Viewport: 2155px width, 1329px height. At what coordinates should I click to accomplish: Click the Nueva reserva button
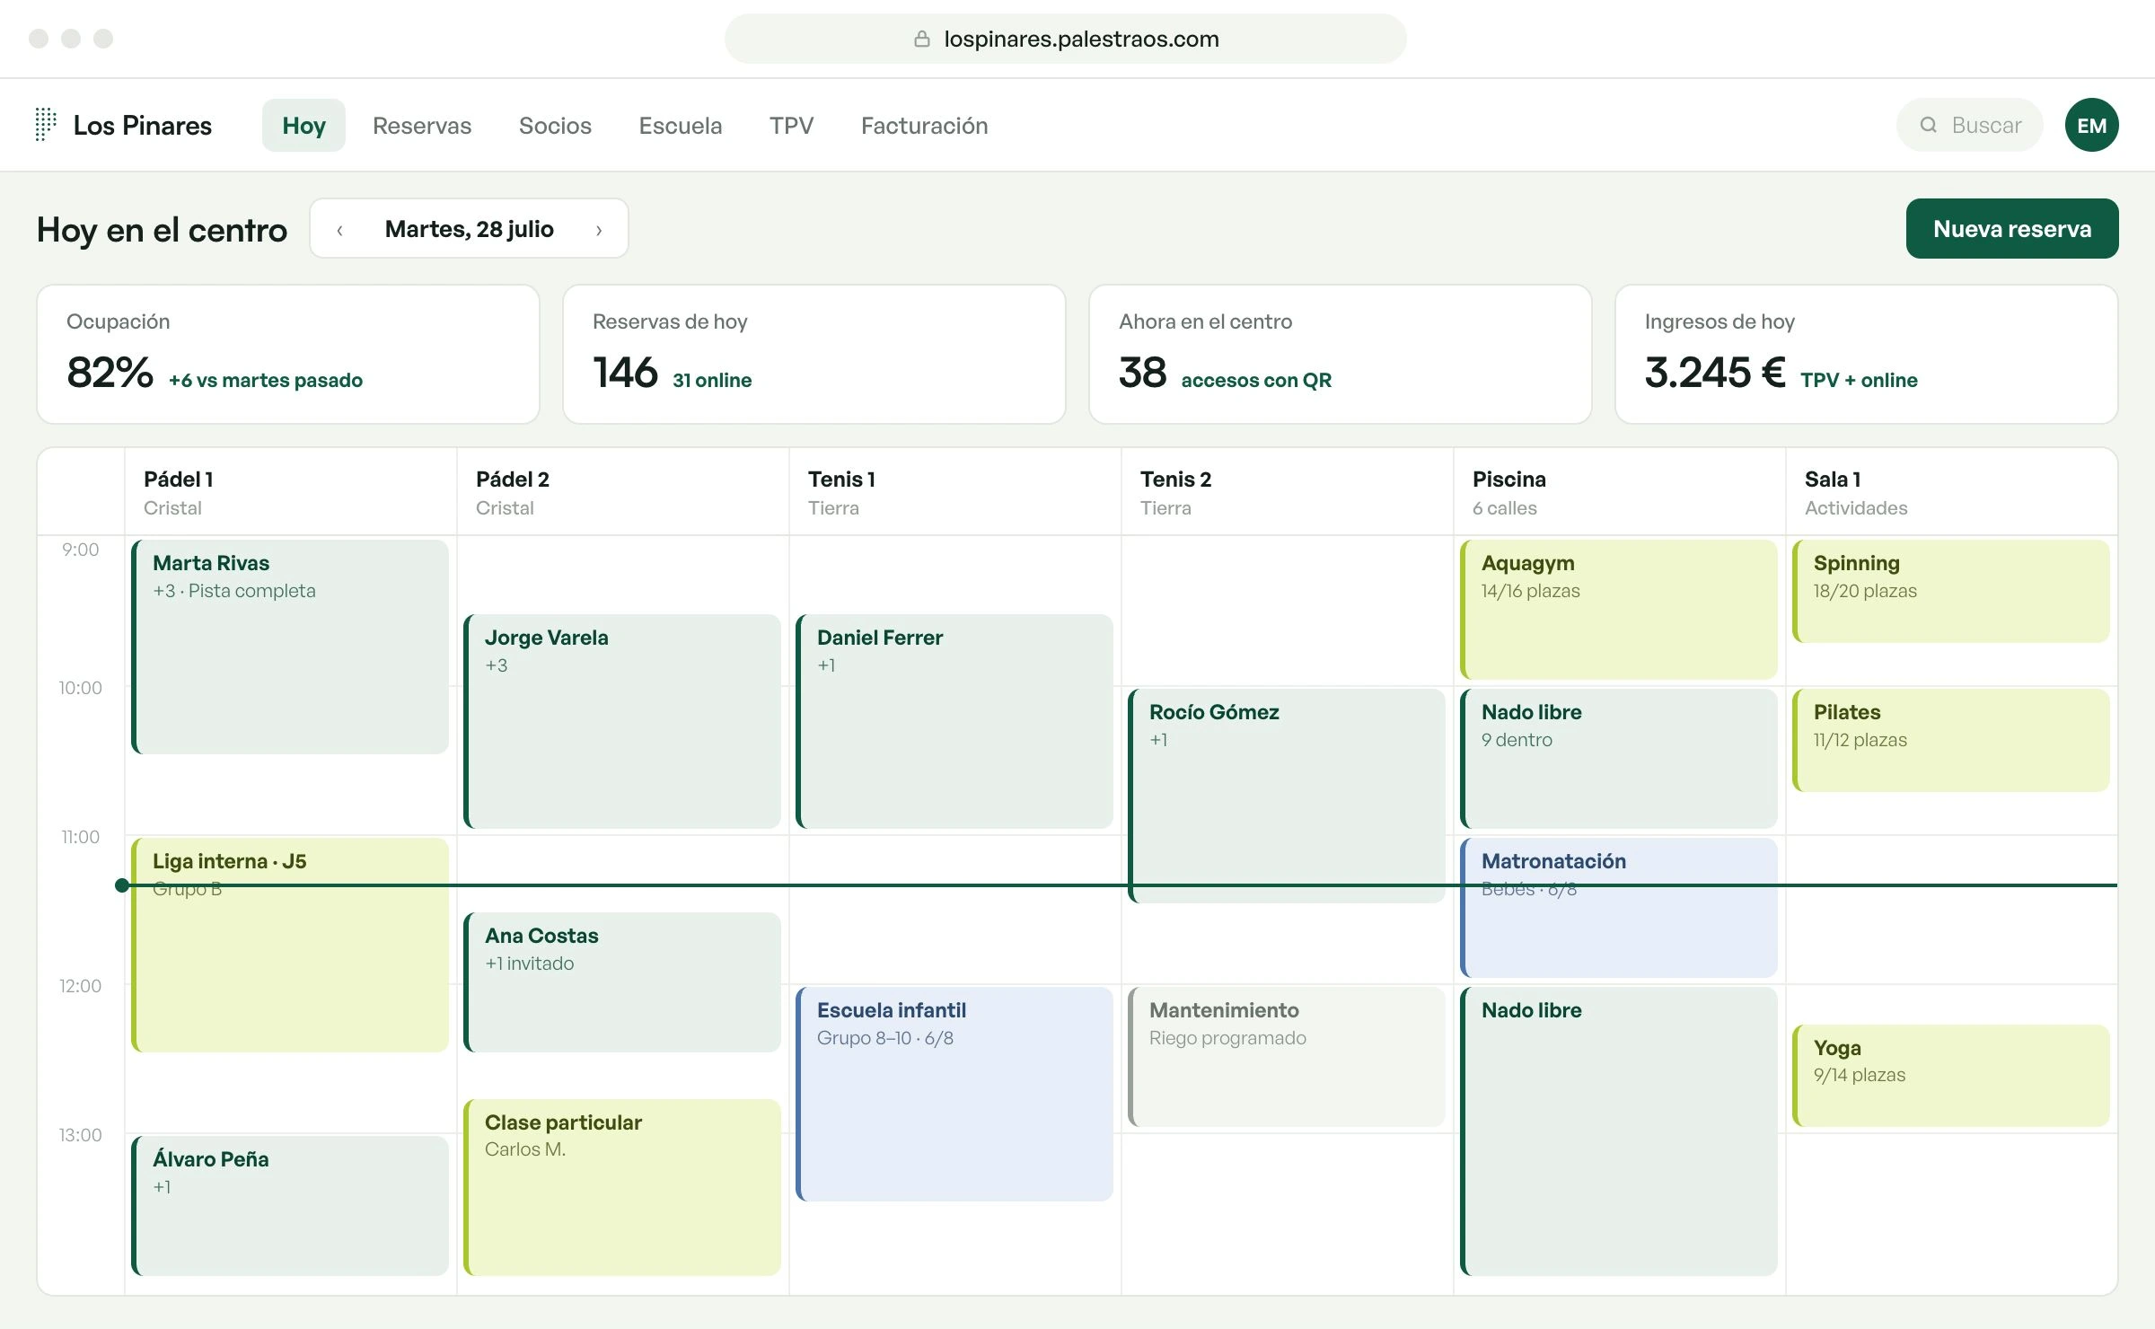tap(2011, 229)
